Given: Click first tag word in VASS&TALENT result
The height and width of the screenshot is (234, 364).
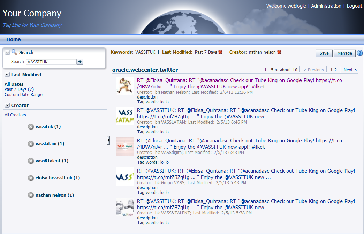Looking at the screenshot, I should 162,223.
